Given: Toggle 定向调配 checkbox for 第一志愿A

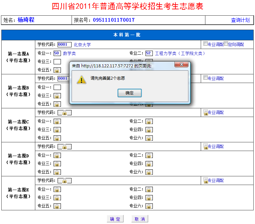Looking at the screenshot, I should tap(226, 44).
